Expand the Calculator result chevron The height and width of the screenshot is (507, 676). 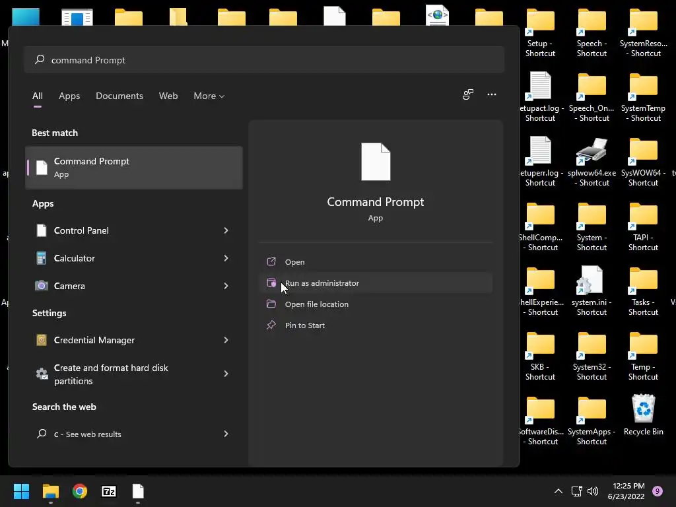pyautogui.click(x=226, y=258)
